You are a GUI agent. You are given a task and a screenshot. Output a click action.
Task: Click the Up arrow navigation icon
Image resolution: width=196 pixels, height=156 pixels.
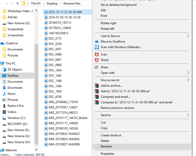coord(17,4)
